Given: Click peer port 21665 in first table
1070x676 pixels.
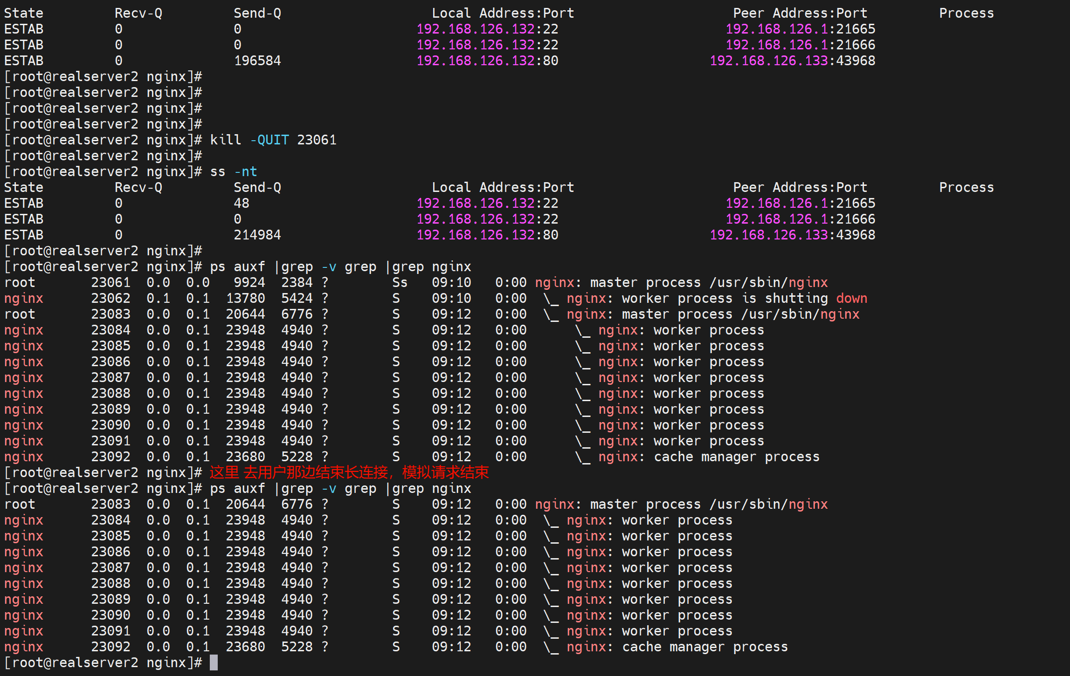Looking at the screenshot, I should pyautogui.click(x=856, y=29).
